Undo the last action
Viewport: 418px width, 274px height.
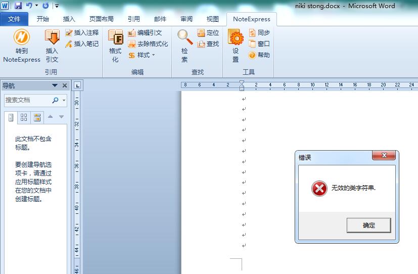(29, 6)
